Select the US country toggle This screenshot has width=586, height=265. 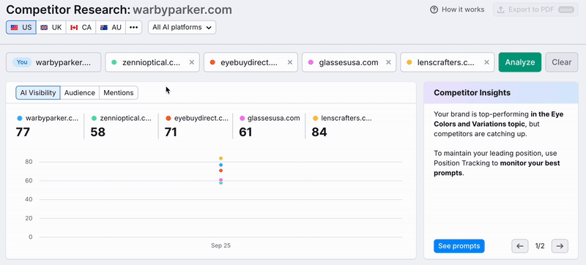point(21,27)
